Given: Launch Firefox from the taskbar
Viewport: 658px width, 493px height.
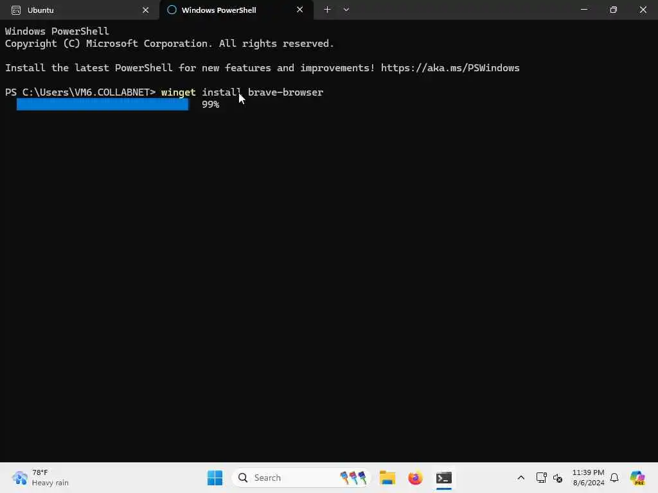Looking at the screenshot, I should (x=416, y=478).
